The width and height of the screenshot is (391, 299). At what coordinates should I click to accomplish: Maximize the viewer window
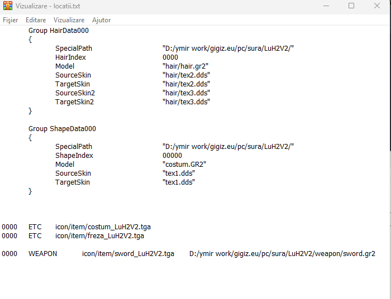pos(351,6)
